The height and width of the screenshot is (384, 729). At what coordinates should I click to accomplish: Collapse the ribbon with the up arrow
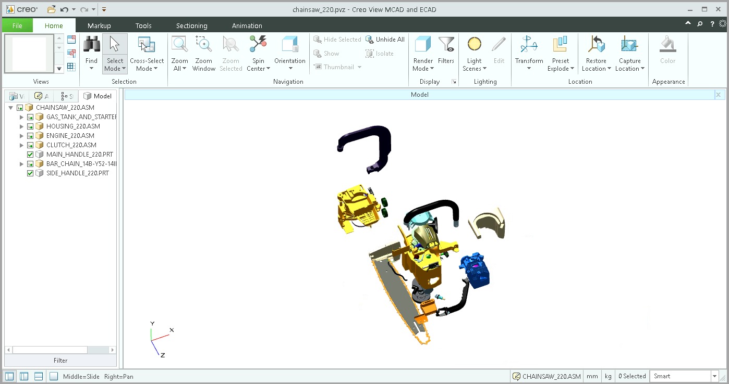[x=688, y=24]
